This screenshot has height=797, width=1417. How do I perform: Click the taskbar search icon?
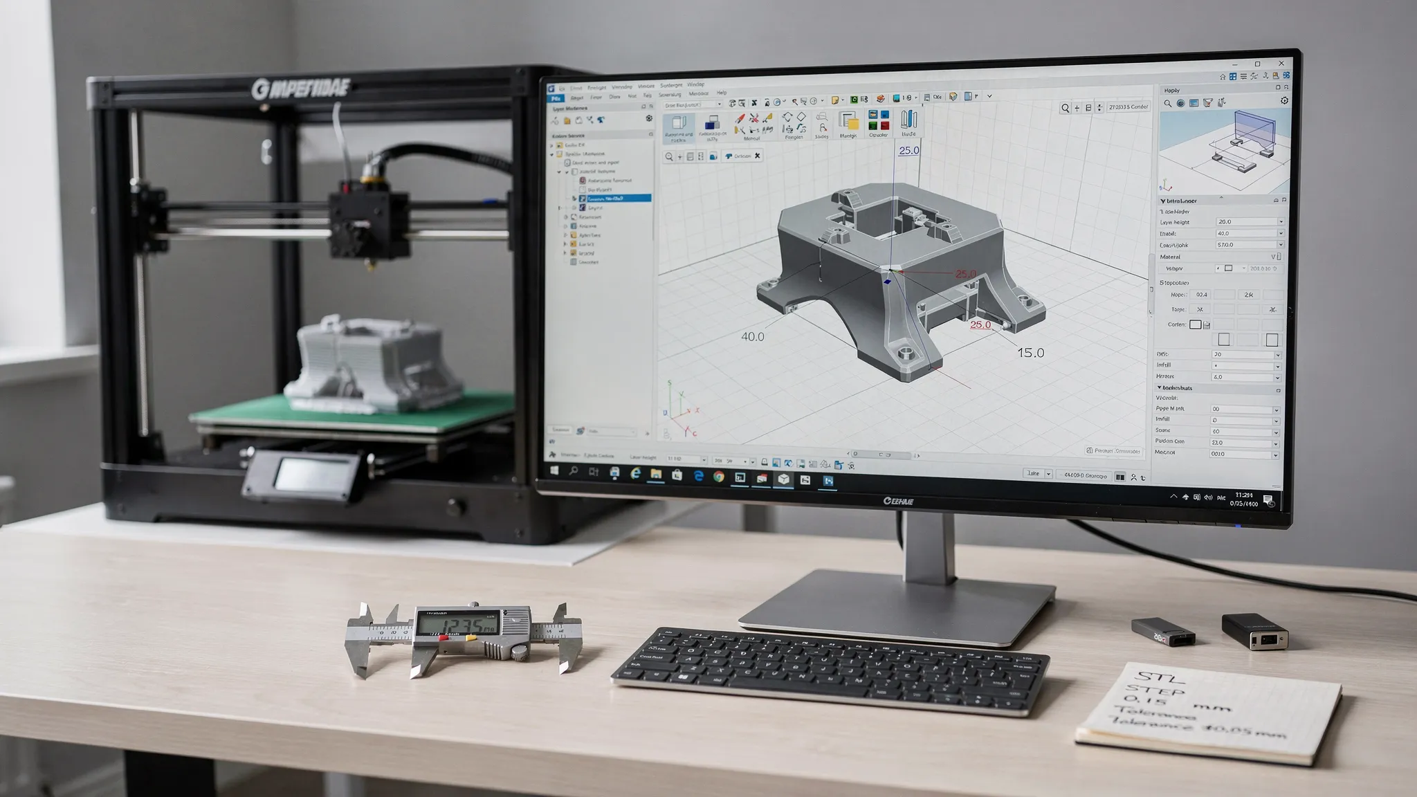573,471
